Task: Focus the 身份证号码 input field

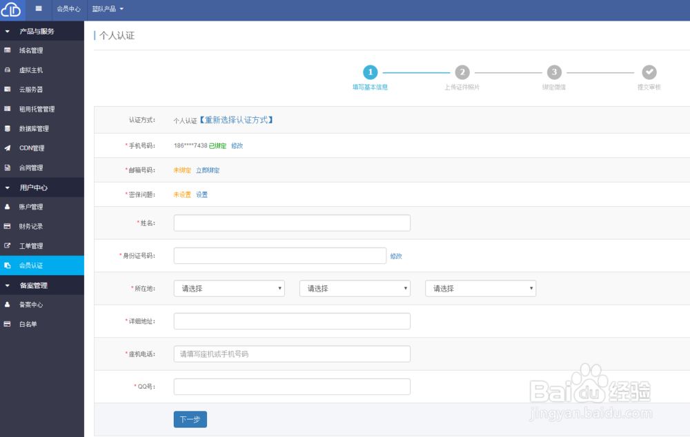Action: pyautogui.click(x=280, y=256)
